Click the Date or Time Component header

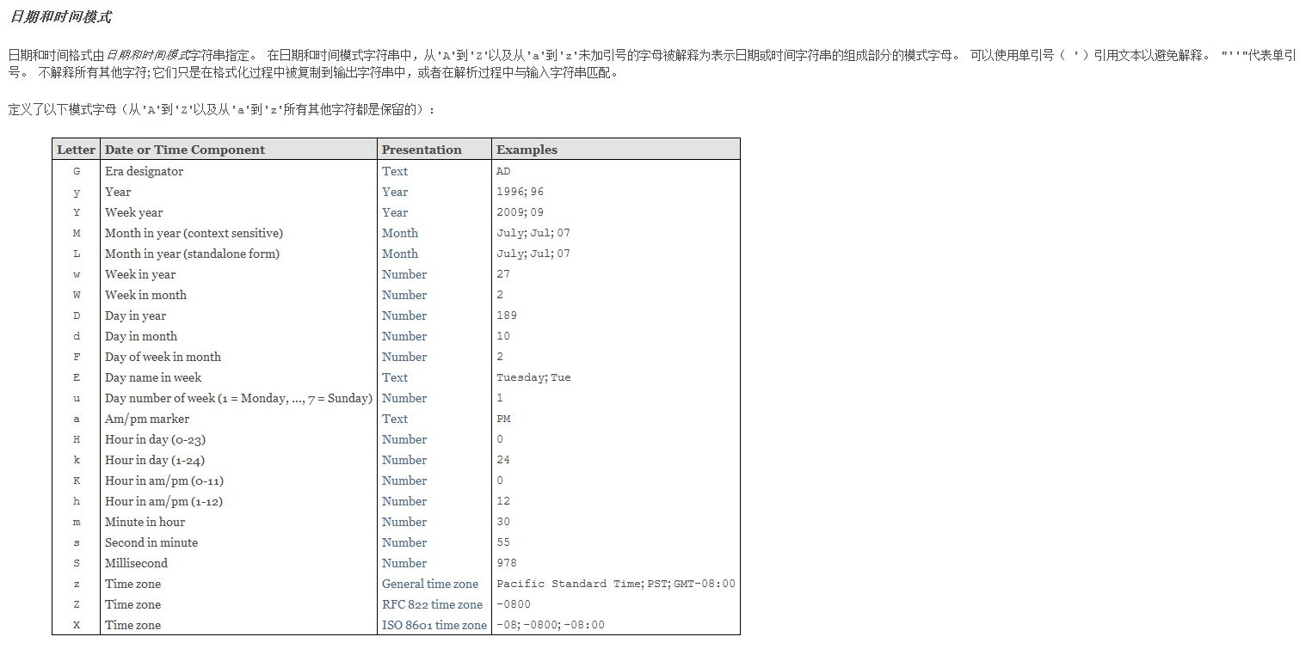click(185, 150)
